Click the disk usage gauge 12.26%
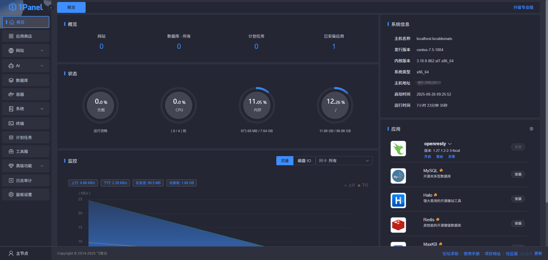The height and width of the screenshot is (260, 548). (x=335, y=105)
